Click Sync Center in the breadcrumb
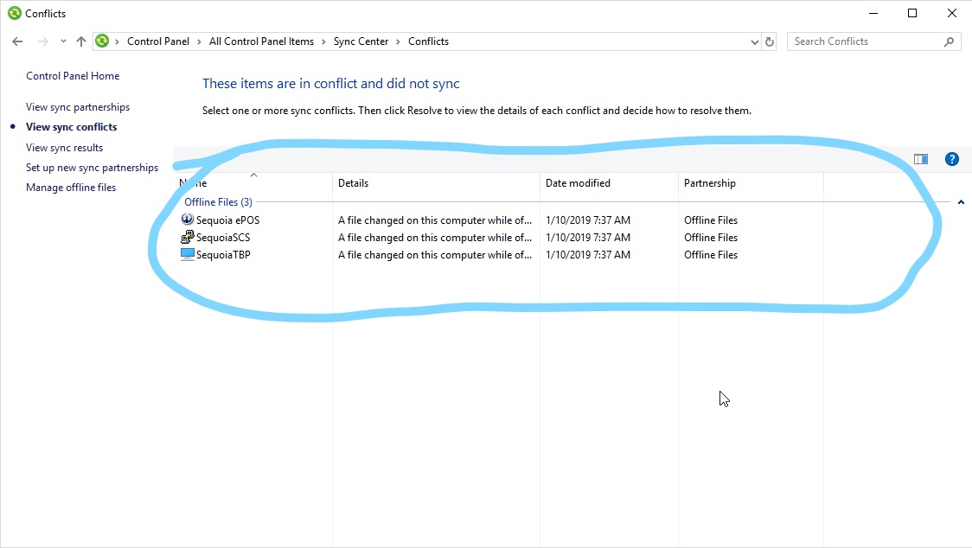This screenshot has height=548, width=972. [x=361, y=41]
